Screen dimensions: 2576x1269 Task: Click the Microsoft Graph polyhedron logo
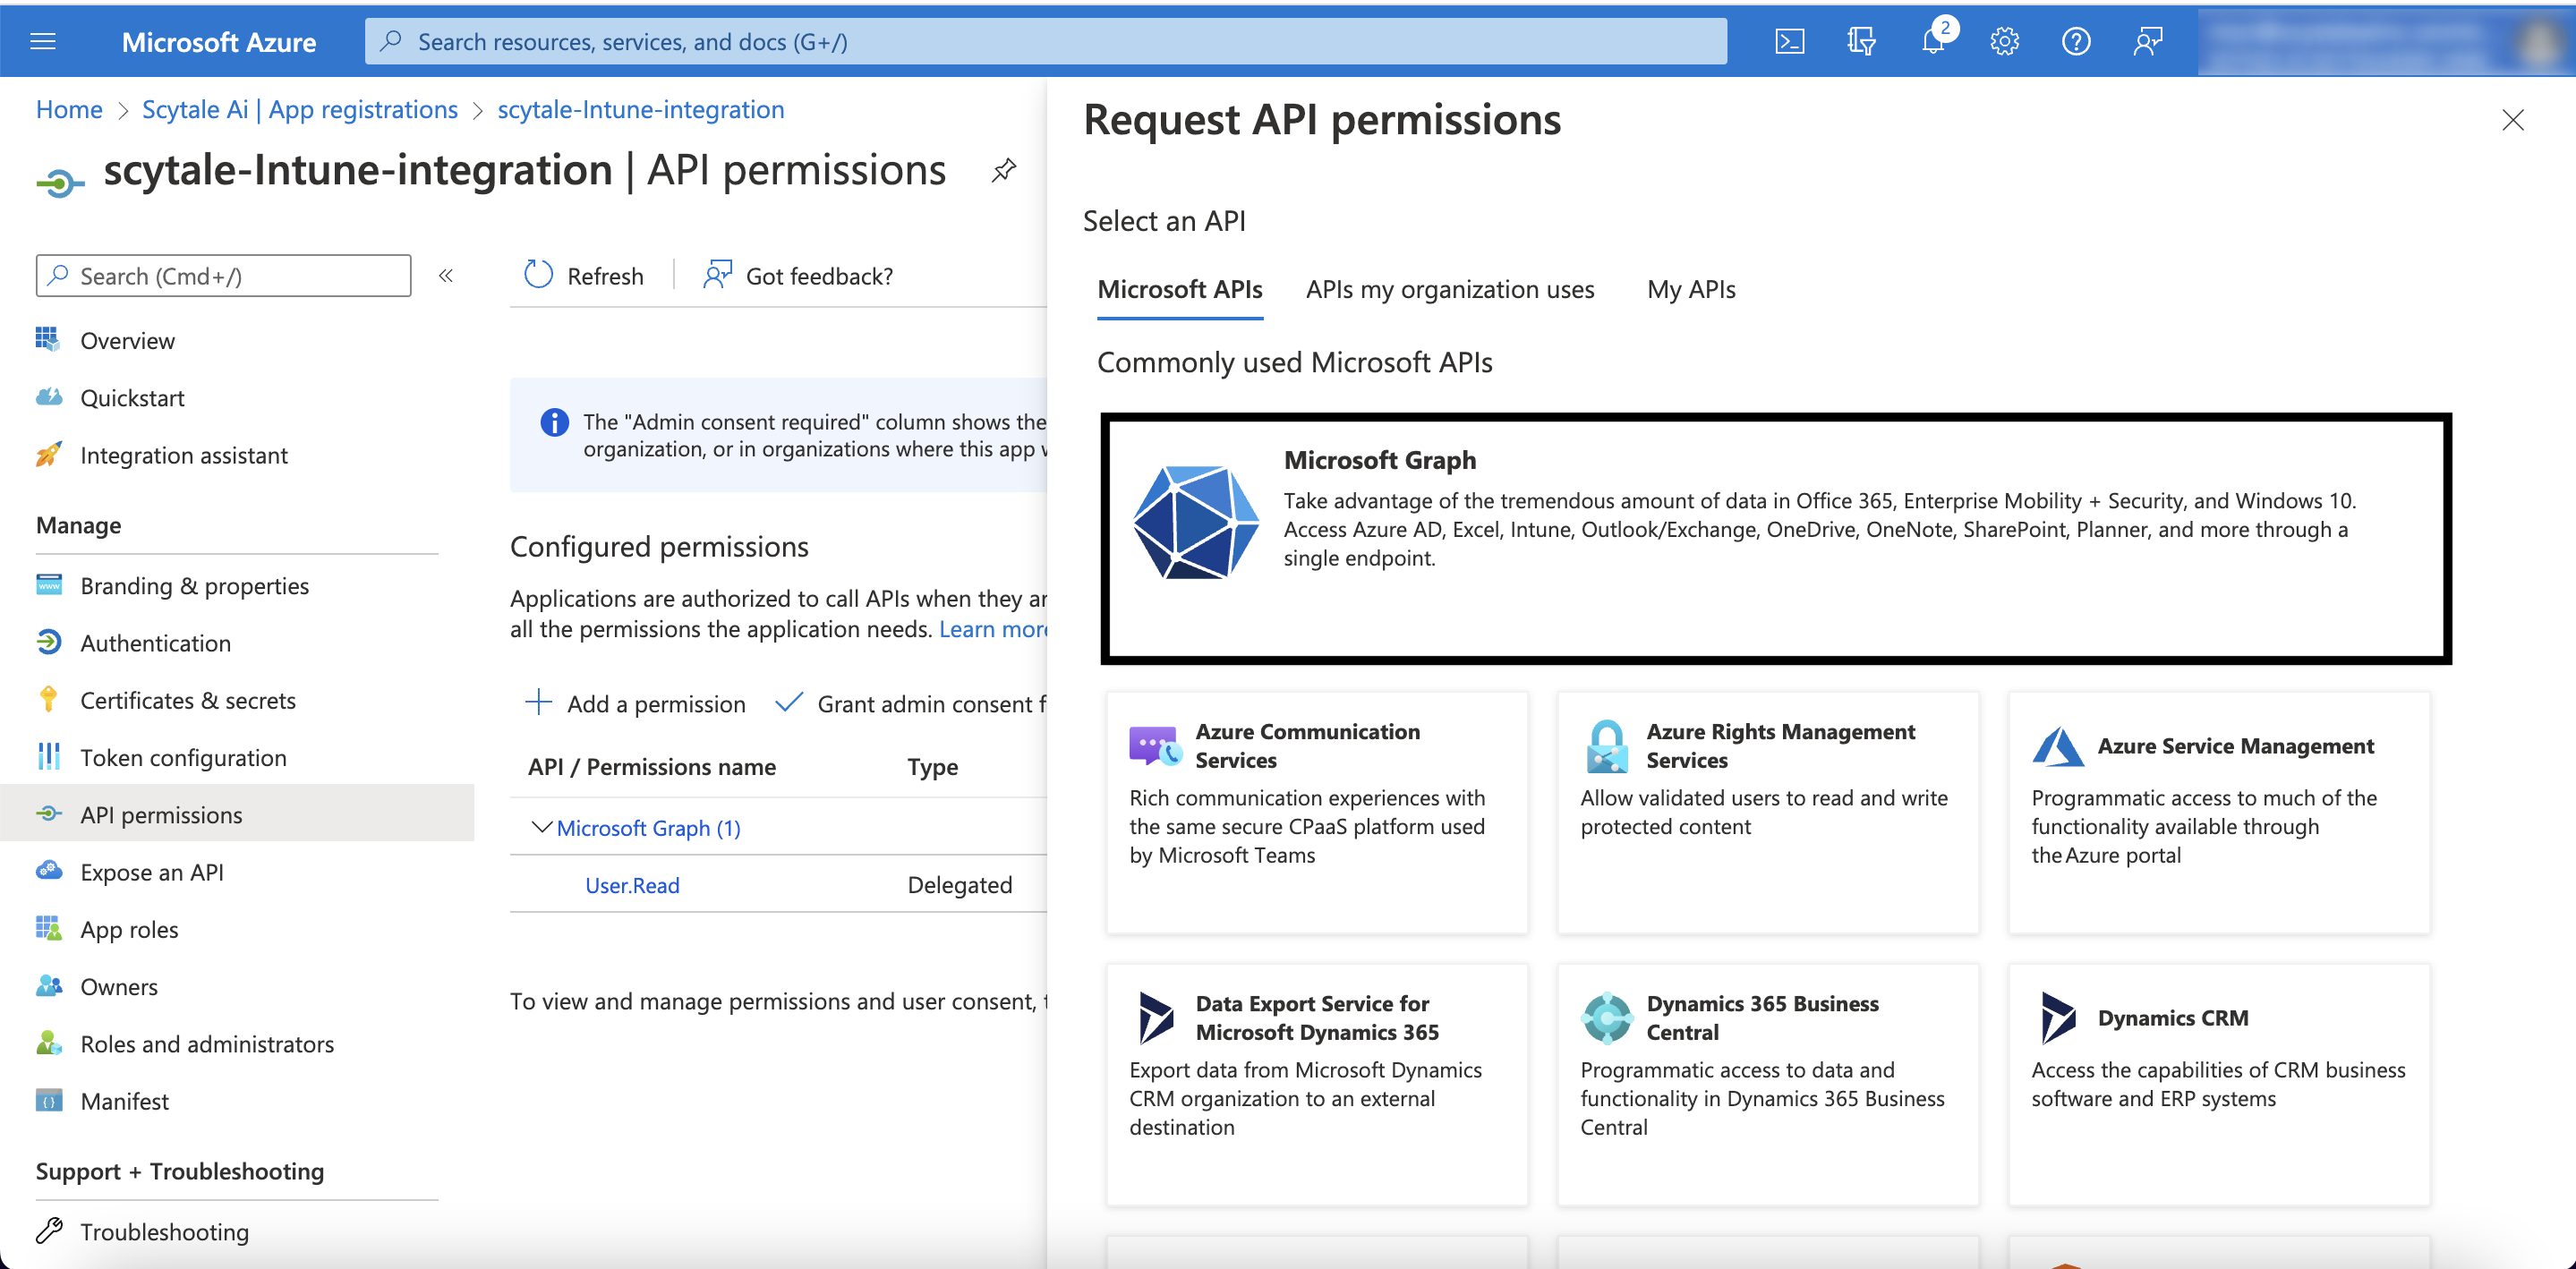pos(1195,522)
